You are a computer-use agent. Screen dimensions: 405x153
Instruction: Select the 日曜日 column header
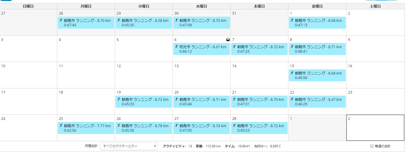[x=28, y=6]
